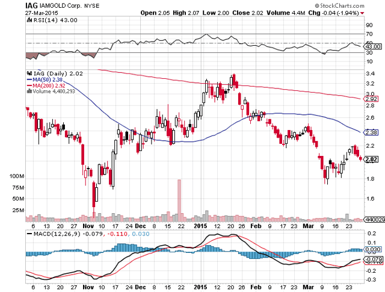The height and width of the screenshot is (292, 385).
Task: Click the Close 2.02 value
Action: coord(248,13)
